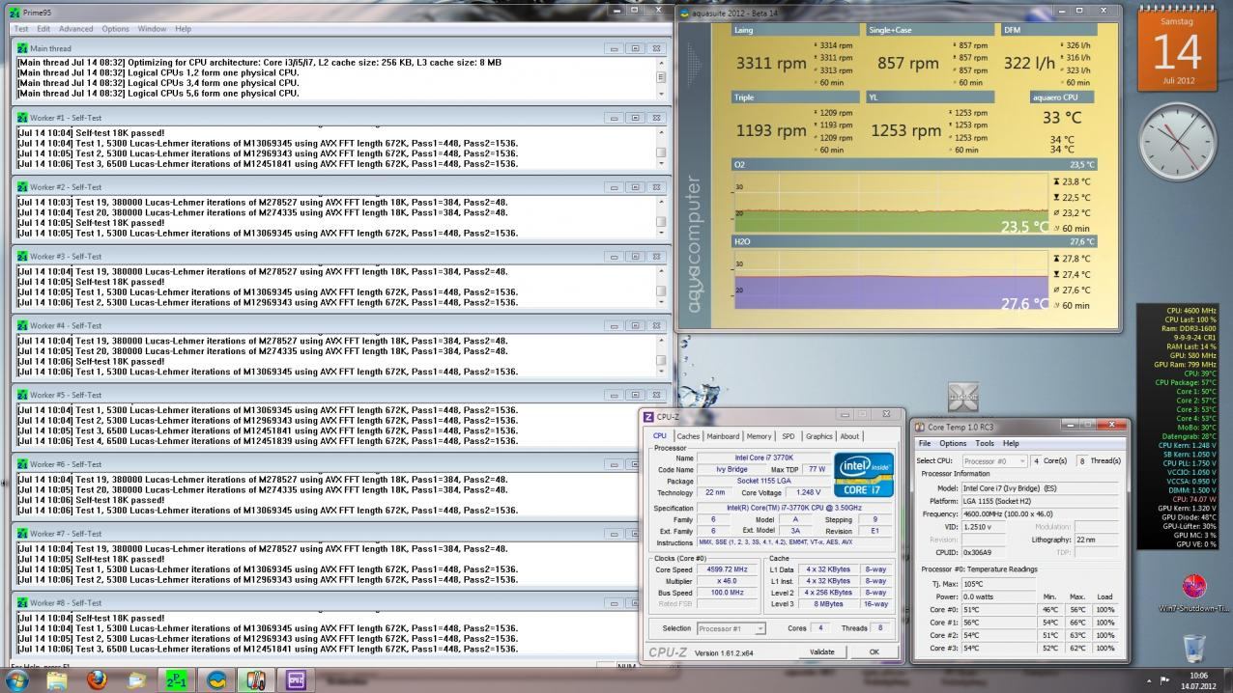Switch to the SPD tab in CPU-Z
This screenshot has height=693, width=1233.
pos(789,436)
